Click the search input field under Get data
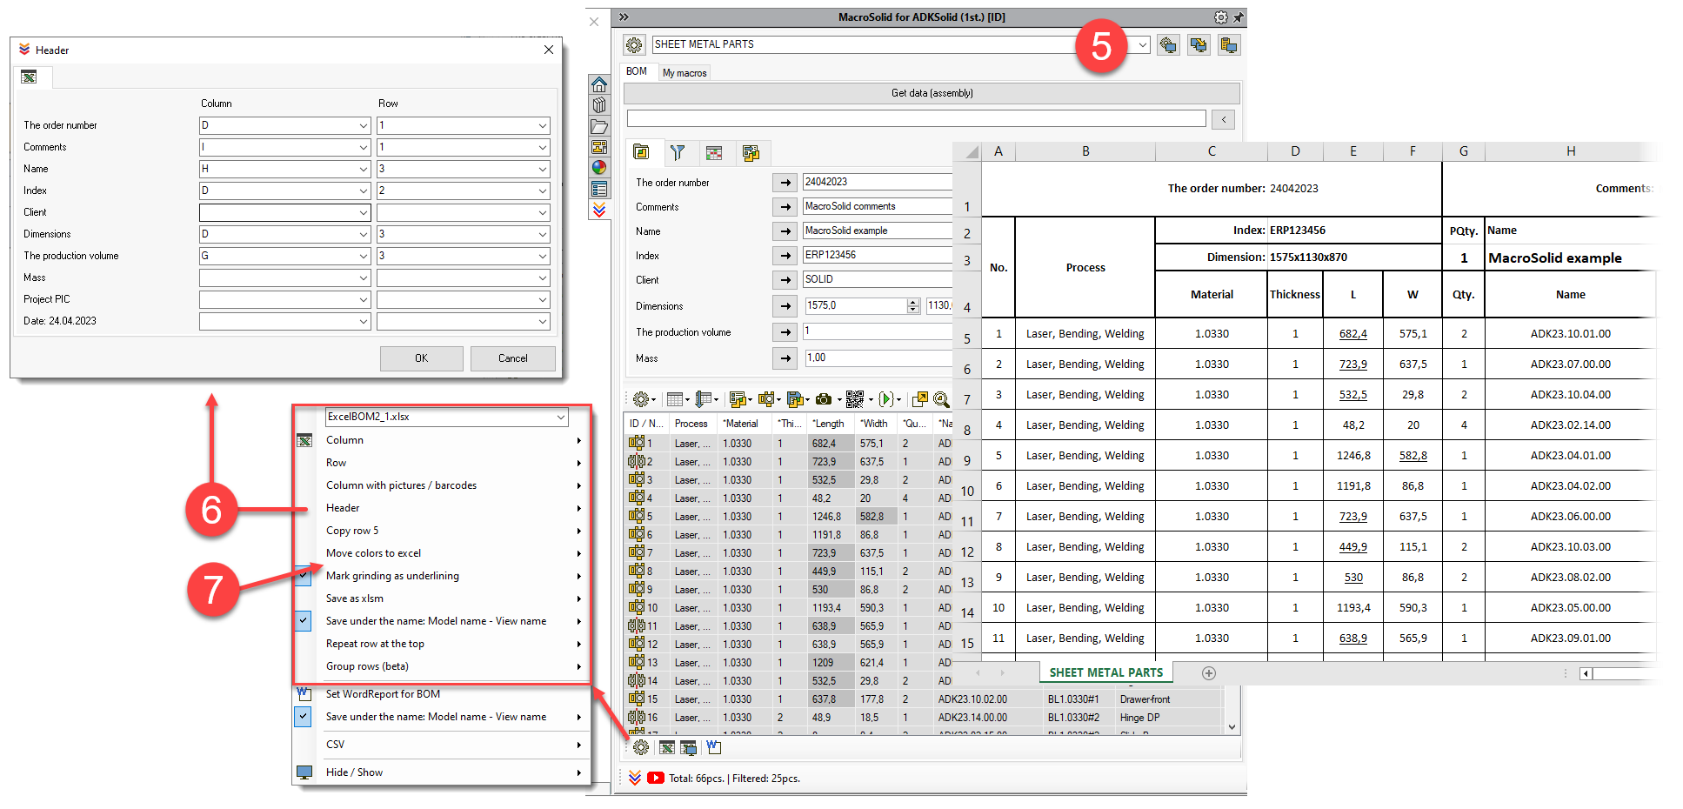Image resolution: width=1683 pixels, height=809 pixels. (916, 118)
